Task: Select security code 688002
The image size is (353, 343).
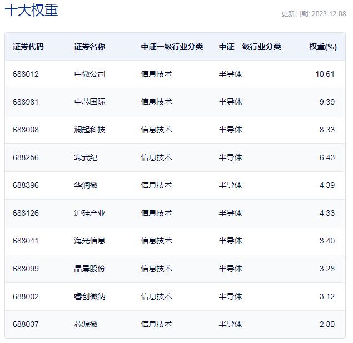Action: pyautogui.click(x=26, y=296)
